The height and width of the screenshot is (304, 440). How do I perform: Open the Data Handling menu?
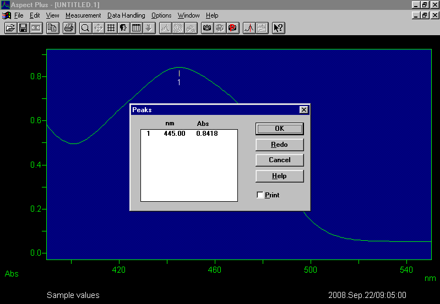(x=126, y=15)
